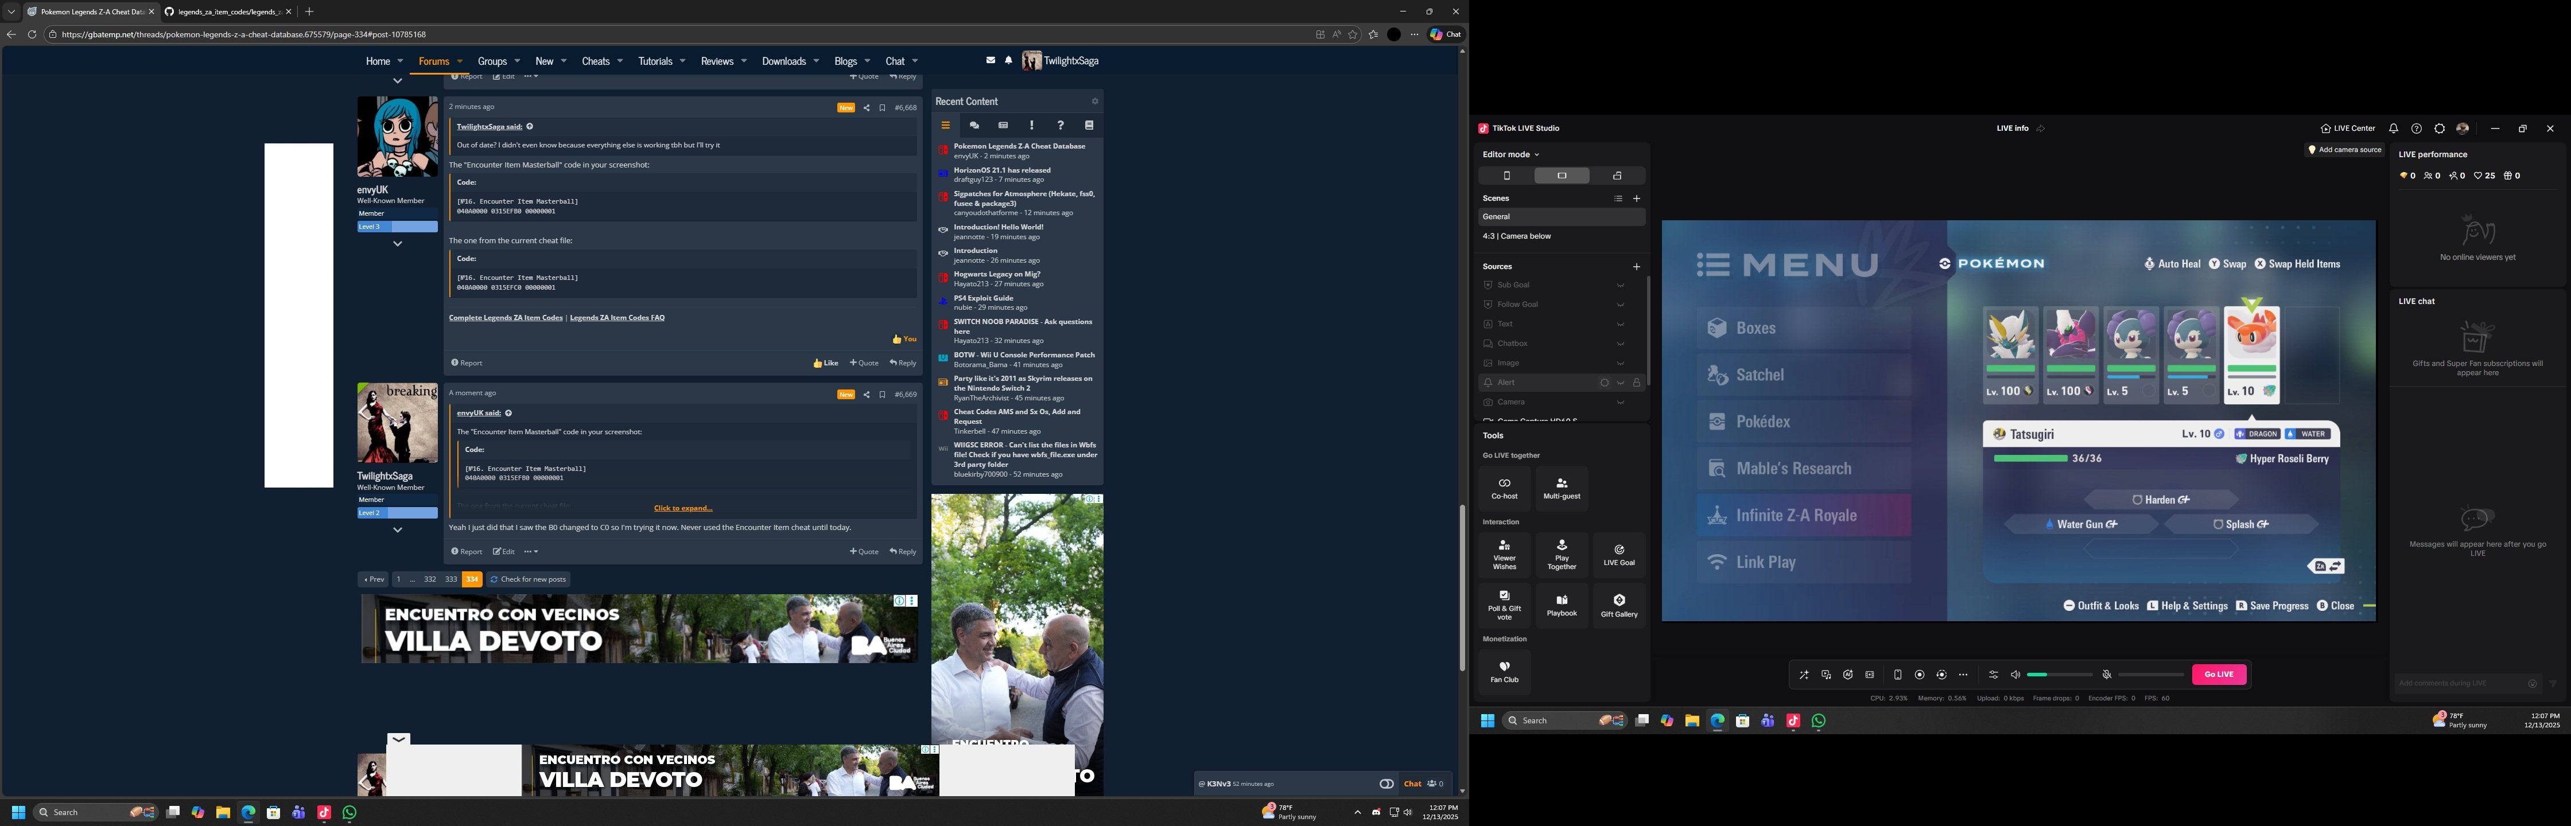2571x826 pixels.
Task: Click the more options ellipsis in the control bar
Action: (x=1963, y=675)
